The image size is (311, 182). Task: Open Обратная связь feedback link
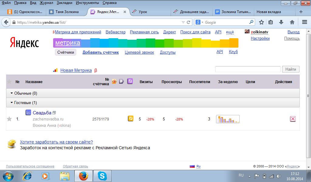point(75,166)
